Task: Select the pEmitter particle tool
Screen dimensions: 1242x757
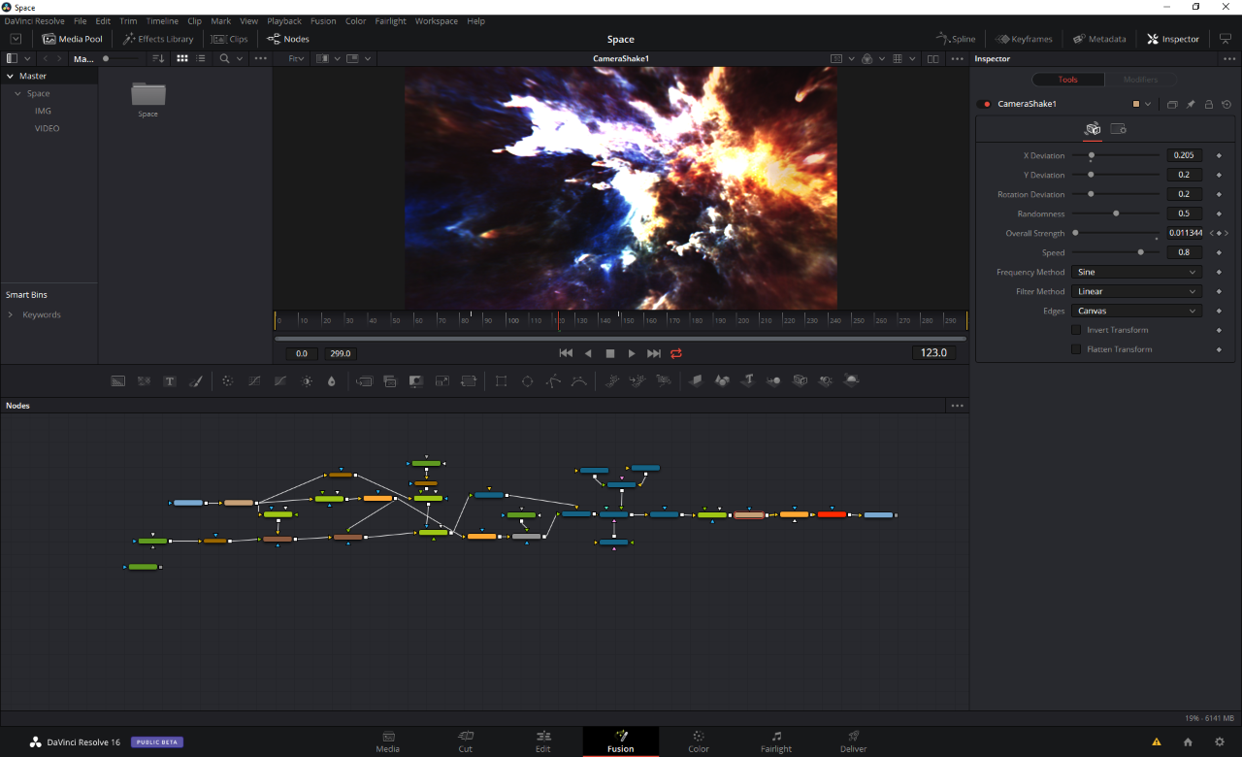Action: [x=613, y=380]
